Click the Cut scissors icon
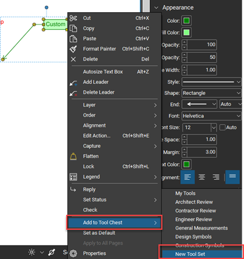Viewport: 244px width, 259px height. click(73, 18)
